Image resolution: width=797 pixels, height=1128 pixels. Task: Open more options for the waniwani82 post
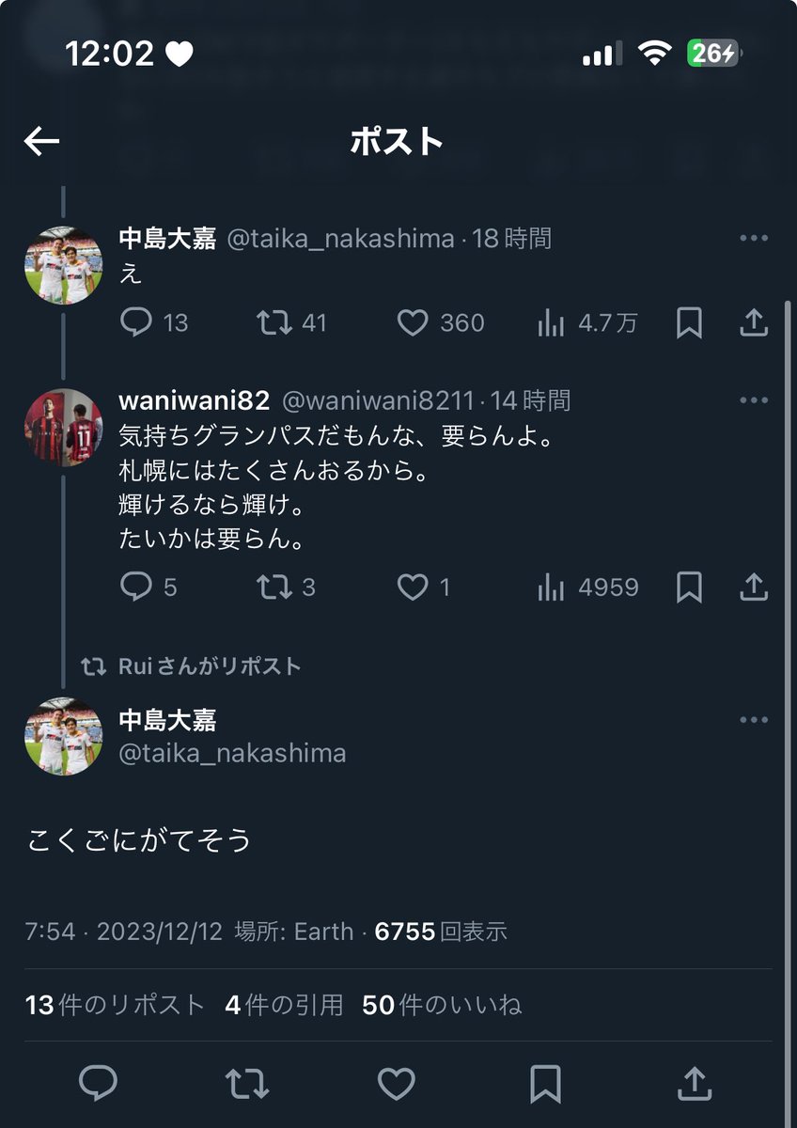point(754,400)
